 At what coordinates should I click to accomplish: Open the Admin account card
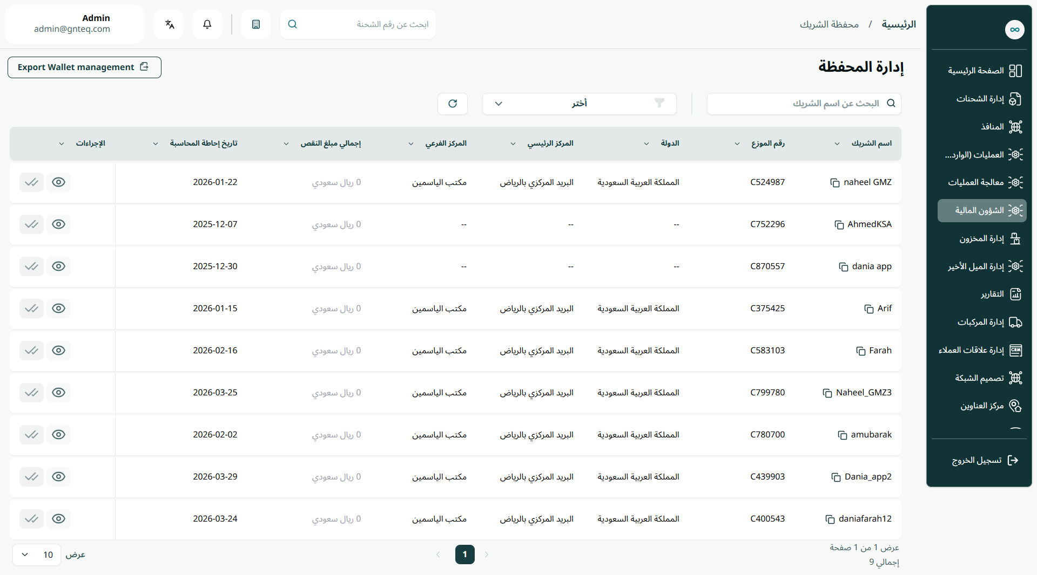[x=75, y=24]
